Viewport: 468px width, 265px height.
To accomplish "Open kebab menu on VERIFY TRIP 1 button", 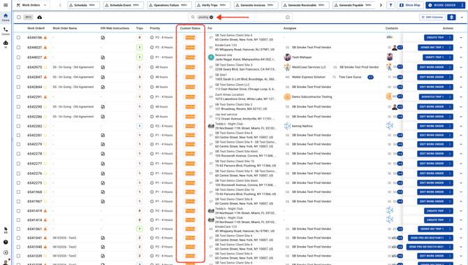I will (x=450, y=57).
